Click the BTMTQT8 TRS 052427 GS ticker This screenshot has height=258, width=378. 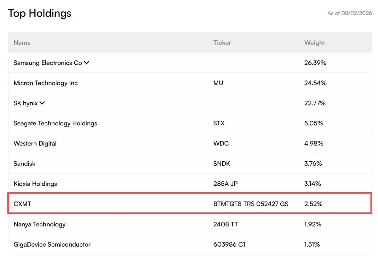pyautogui.click(x=251, y=204)
